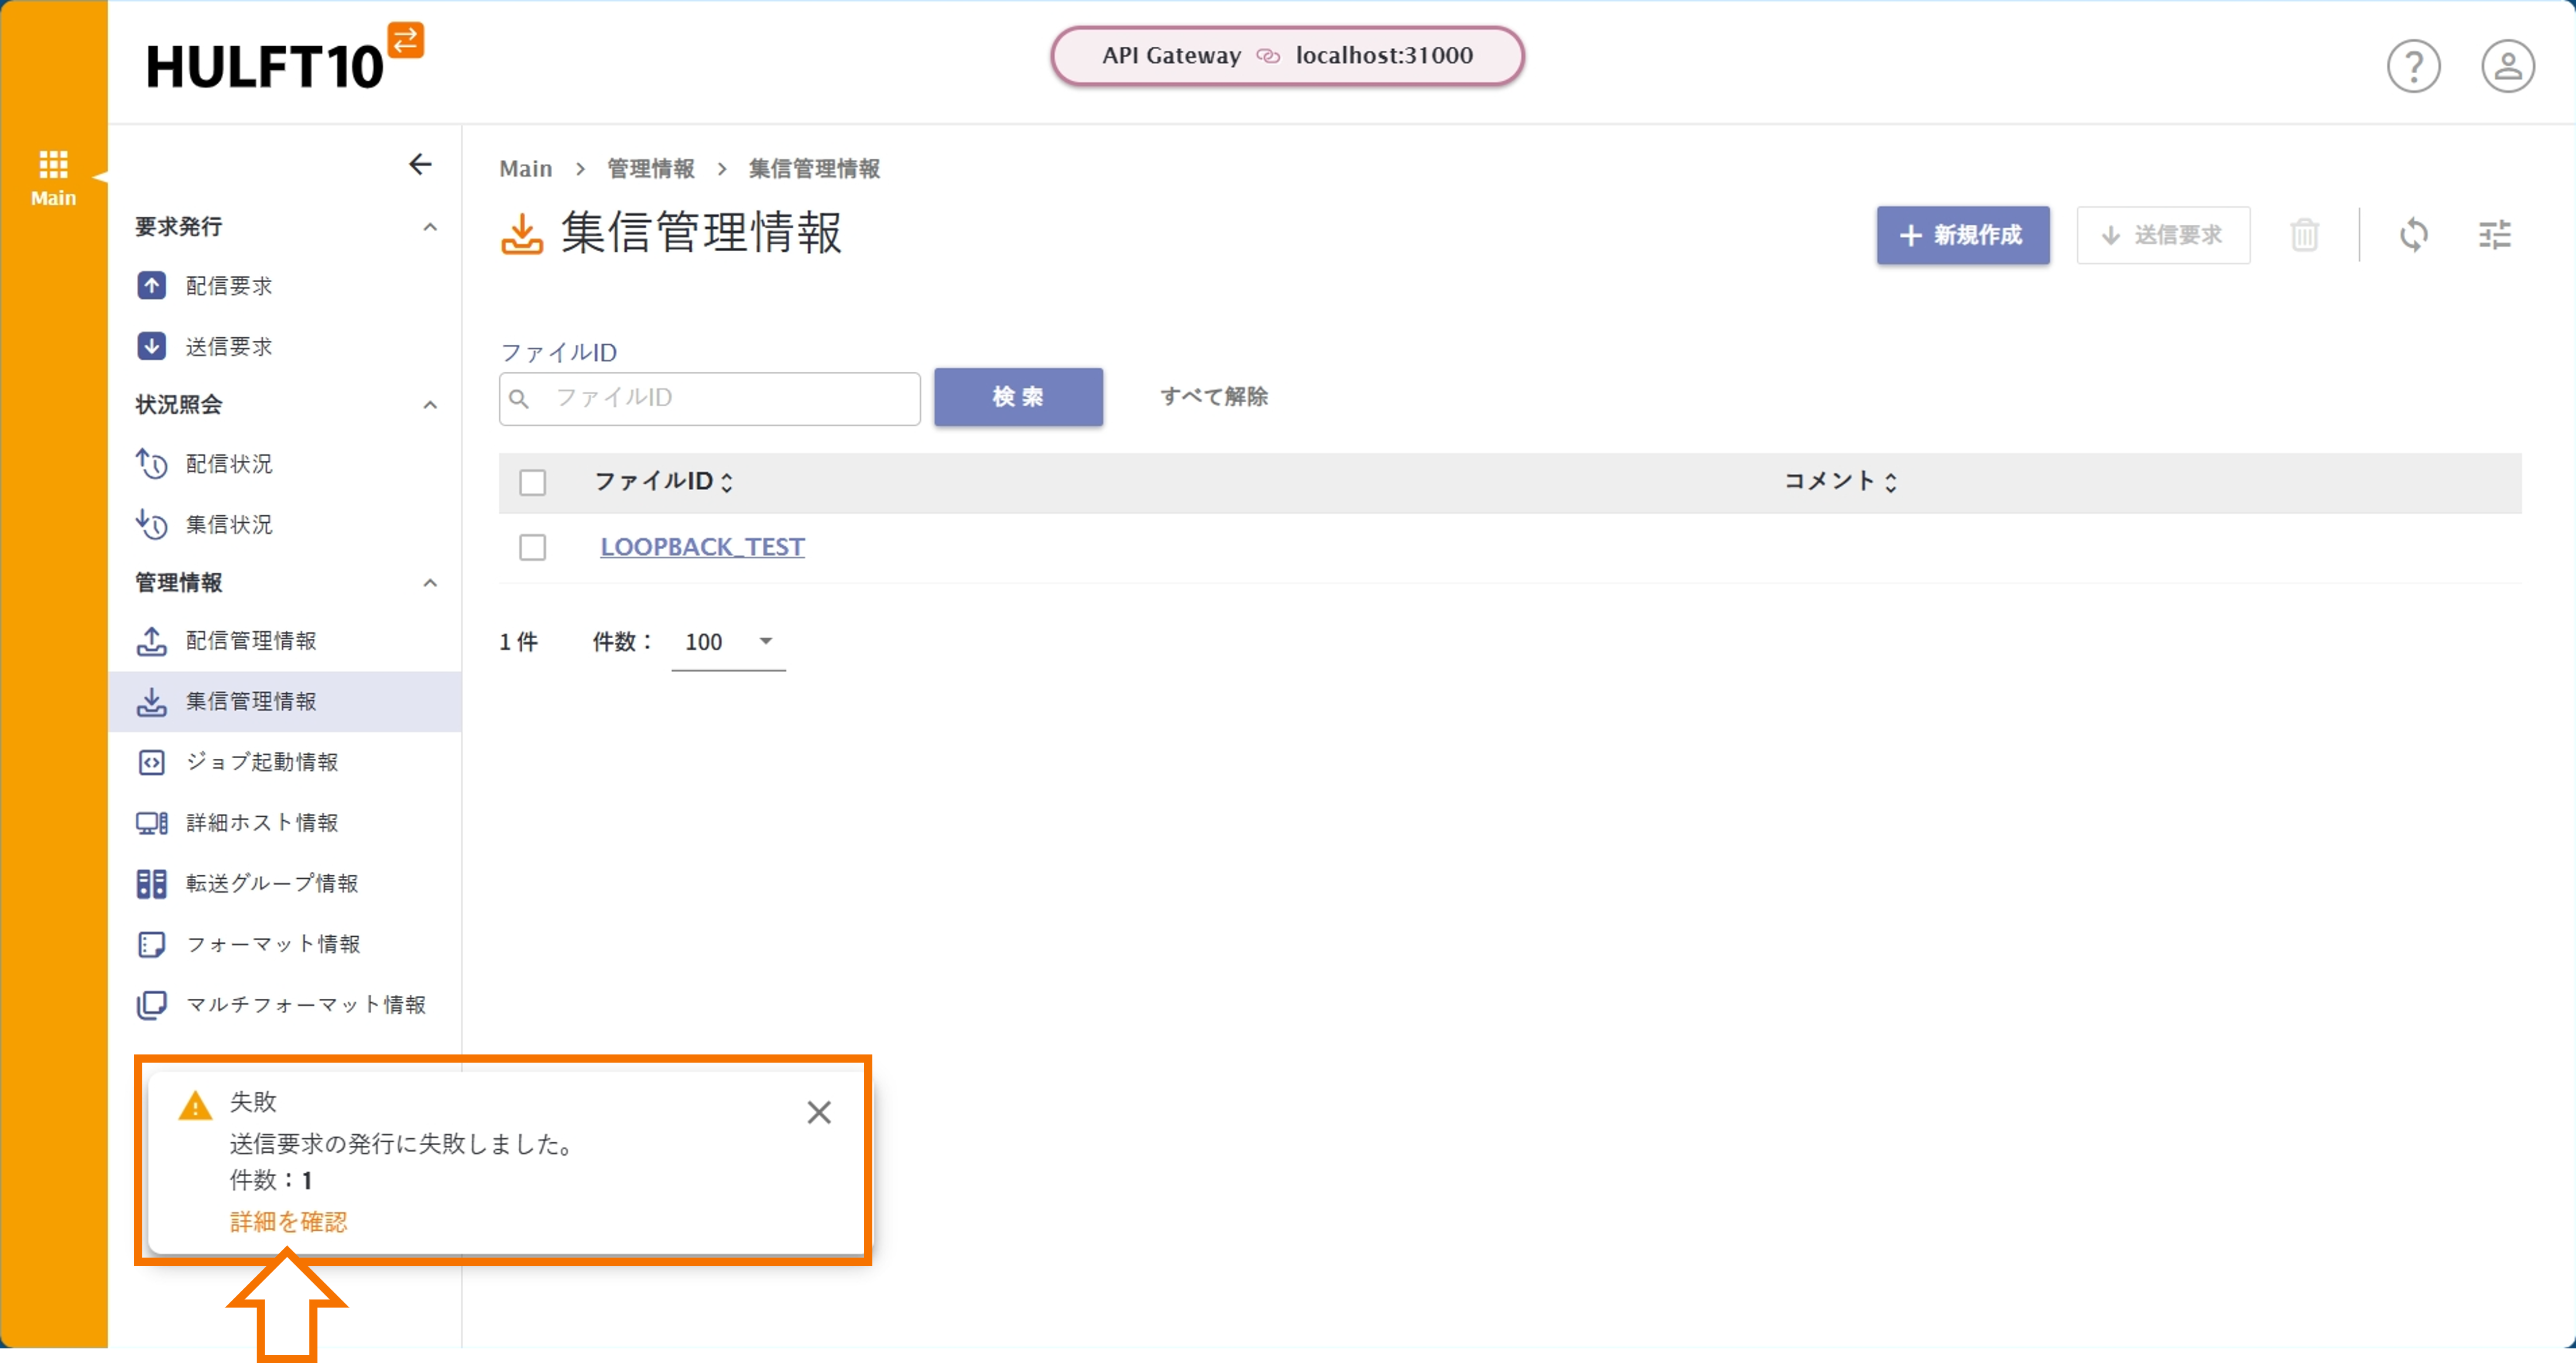Click inside the ファイルID search field
Image resolution: width=2576 pixels, height=1363 pixels.
[x=710, y=398]
